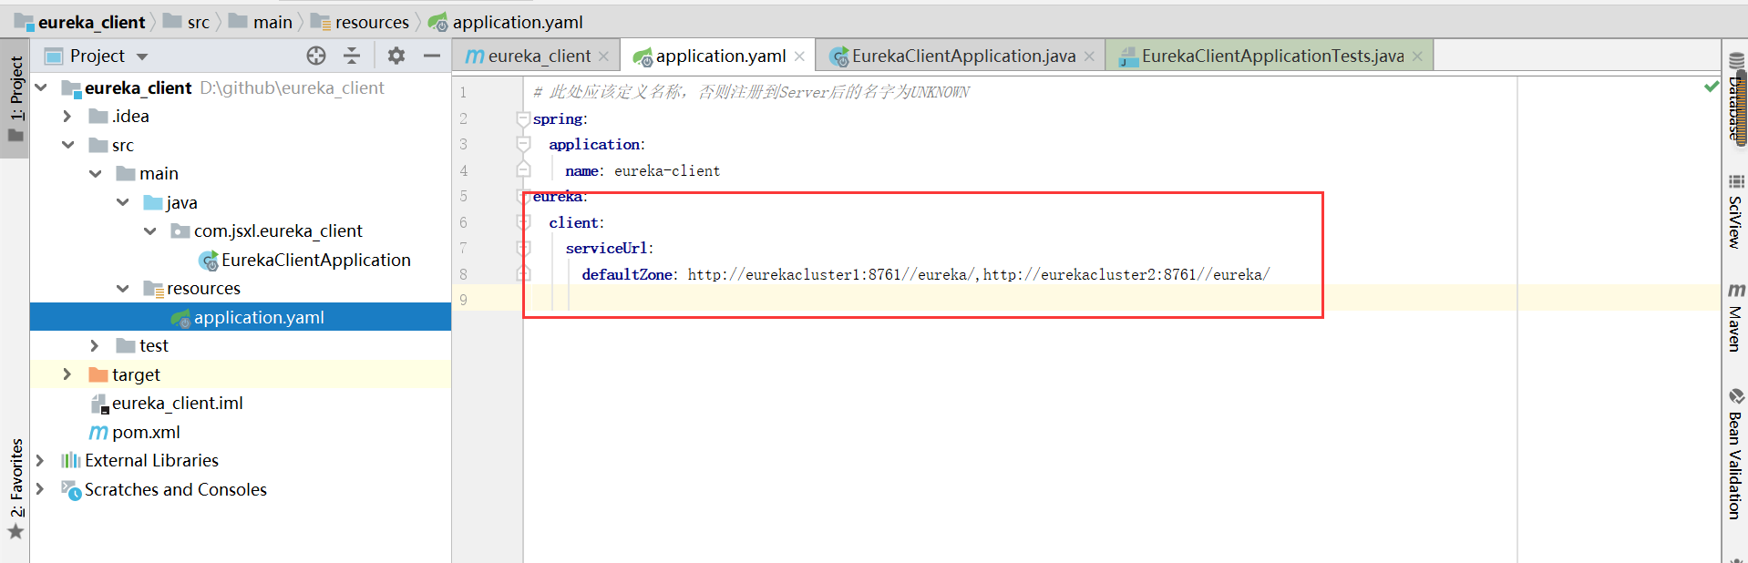Screen dimensions: 1748x563
Task: Close the EurekaClientApplicationTests.java tab
Action: [x=1417, y=56]
